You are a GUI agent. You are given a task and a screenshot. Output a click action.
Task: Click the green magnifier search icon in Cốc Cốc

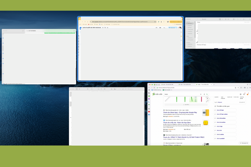click(x=207, y=94)
